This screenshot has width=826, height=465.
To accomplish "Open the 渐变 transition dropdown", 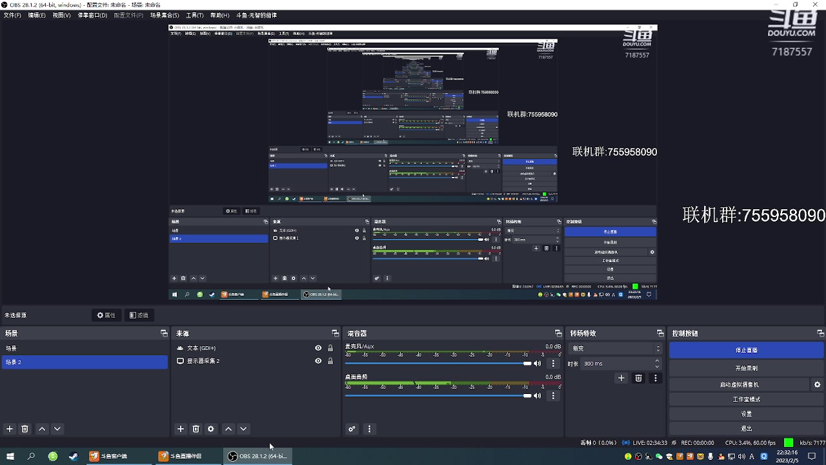I will [616, 348].
